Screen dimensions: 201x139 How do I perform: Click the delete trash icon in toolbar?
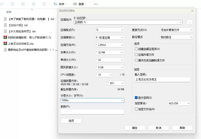pos(44,4)
